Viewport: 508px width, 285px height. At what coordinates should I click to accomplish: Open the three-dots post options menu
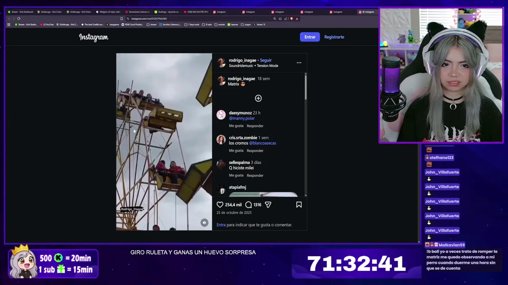coord(299,63)
